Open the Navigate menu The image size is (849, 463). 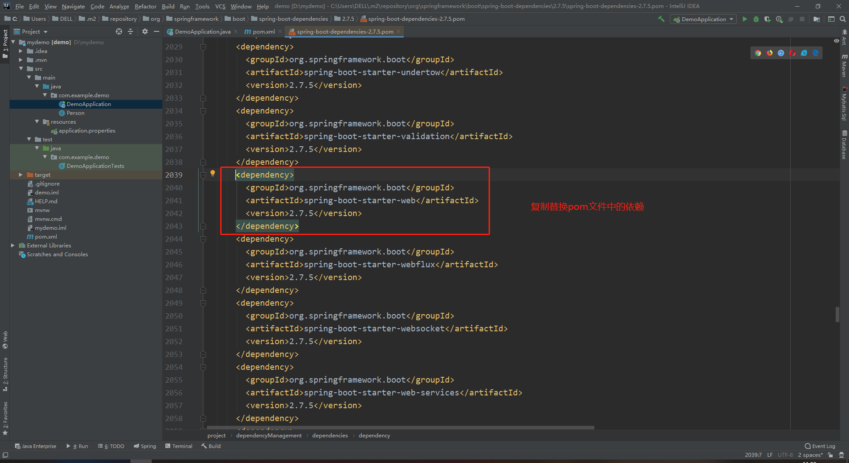[73, 6]
